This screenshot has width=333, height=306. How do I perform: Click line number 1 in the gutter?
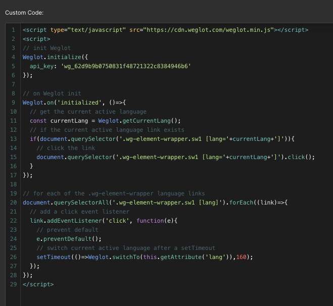[13, 30]
